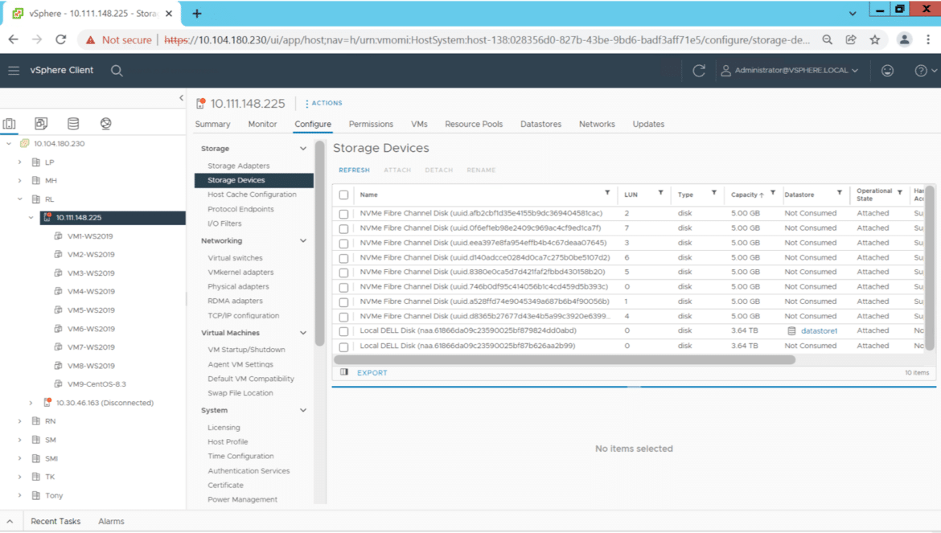Switch to the Datastores tab

click(x=540, y=124)
